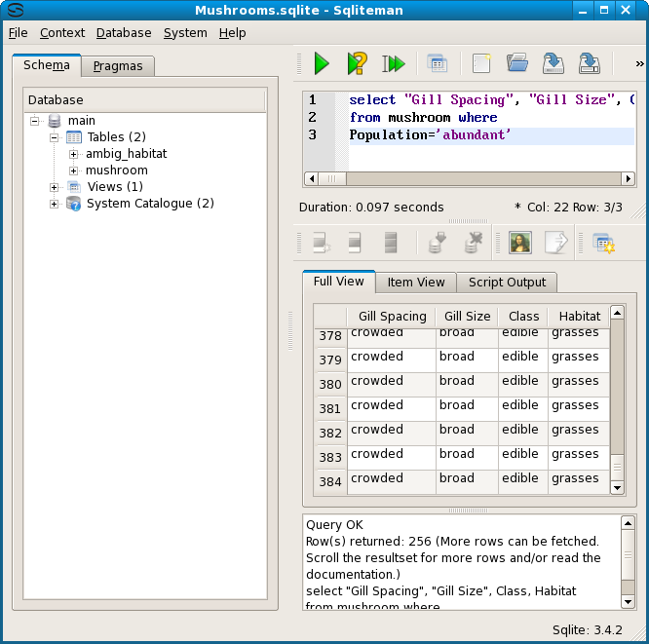Run the SQL query with green play button
649x644 pixels.
(x=321, y=64)
